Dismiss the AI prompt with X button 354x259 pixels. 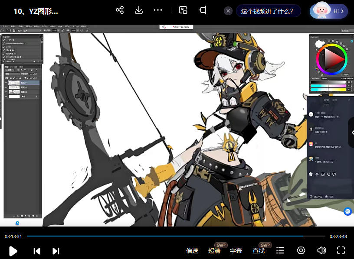pyautogui.click(x=228, y=11)
